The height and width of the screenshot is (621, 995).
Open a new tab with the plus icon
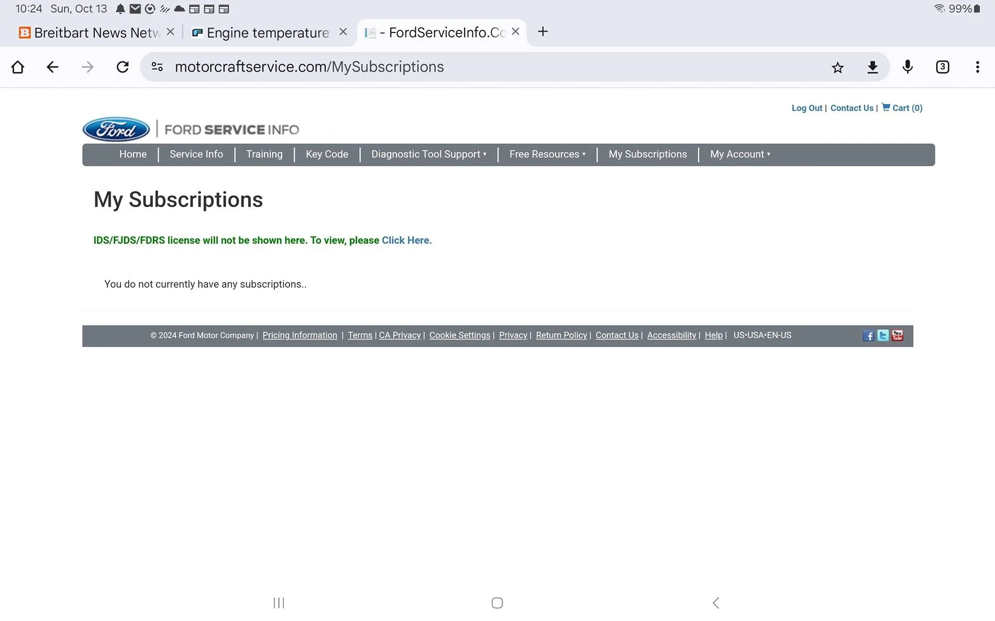pyautogui.click(x=543, y=32)
